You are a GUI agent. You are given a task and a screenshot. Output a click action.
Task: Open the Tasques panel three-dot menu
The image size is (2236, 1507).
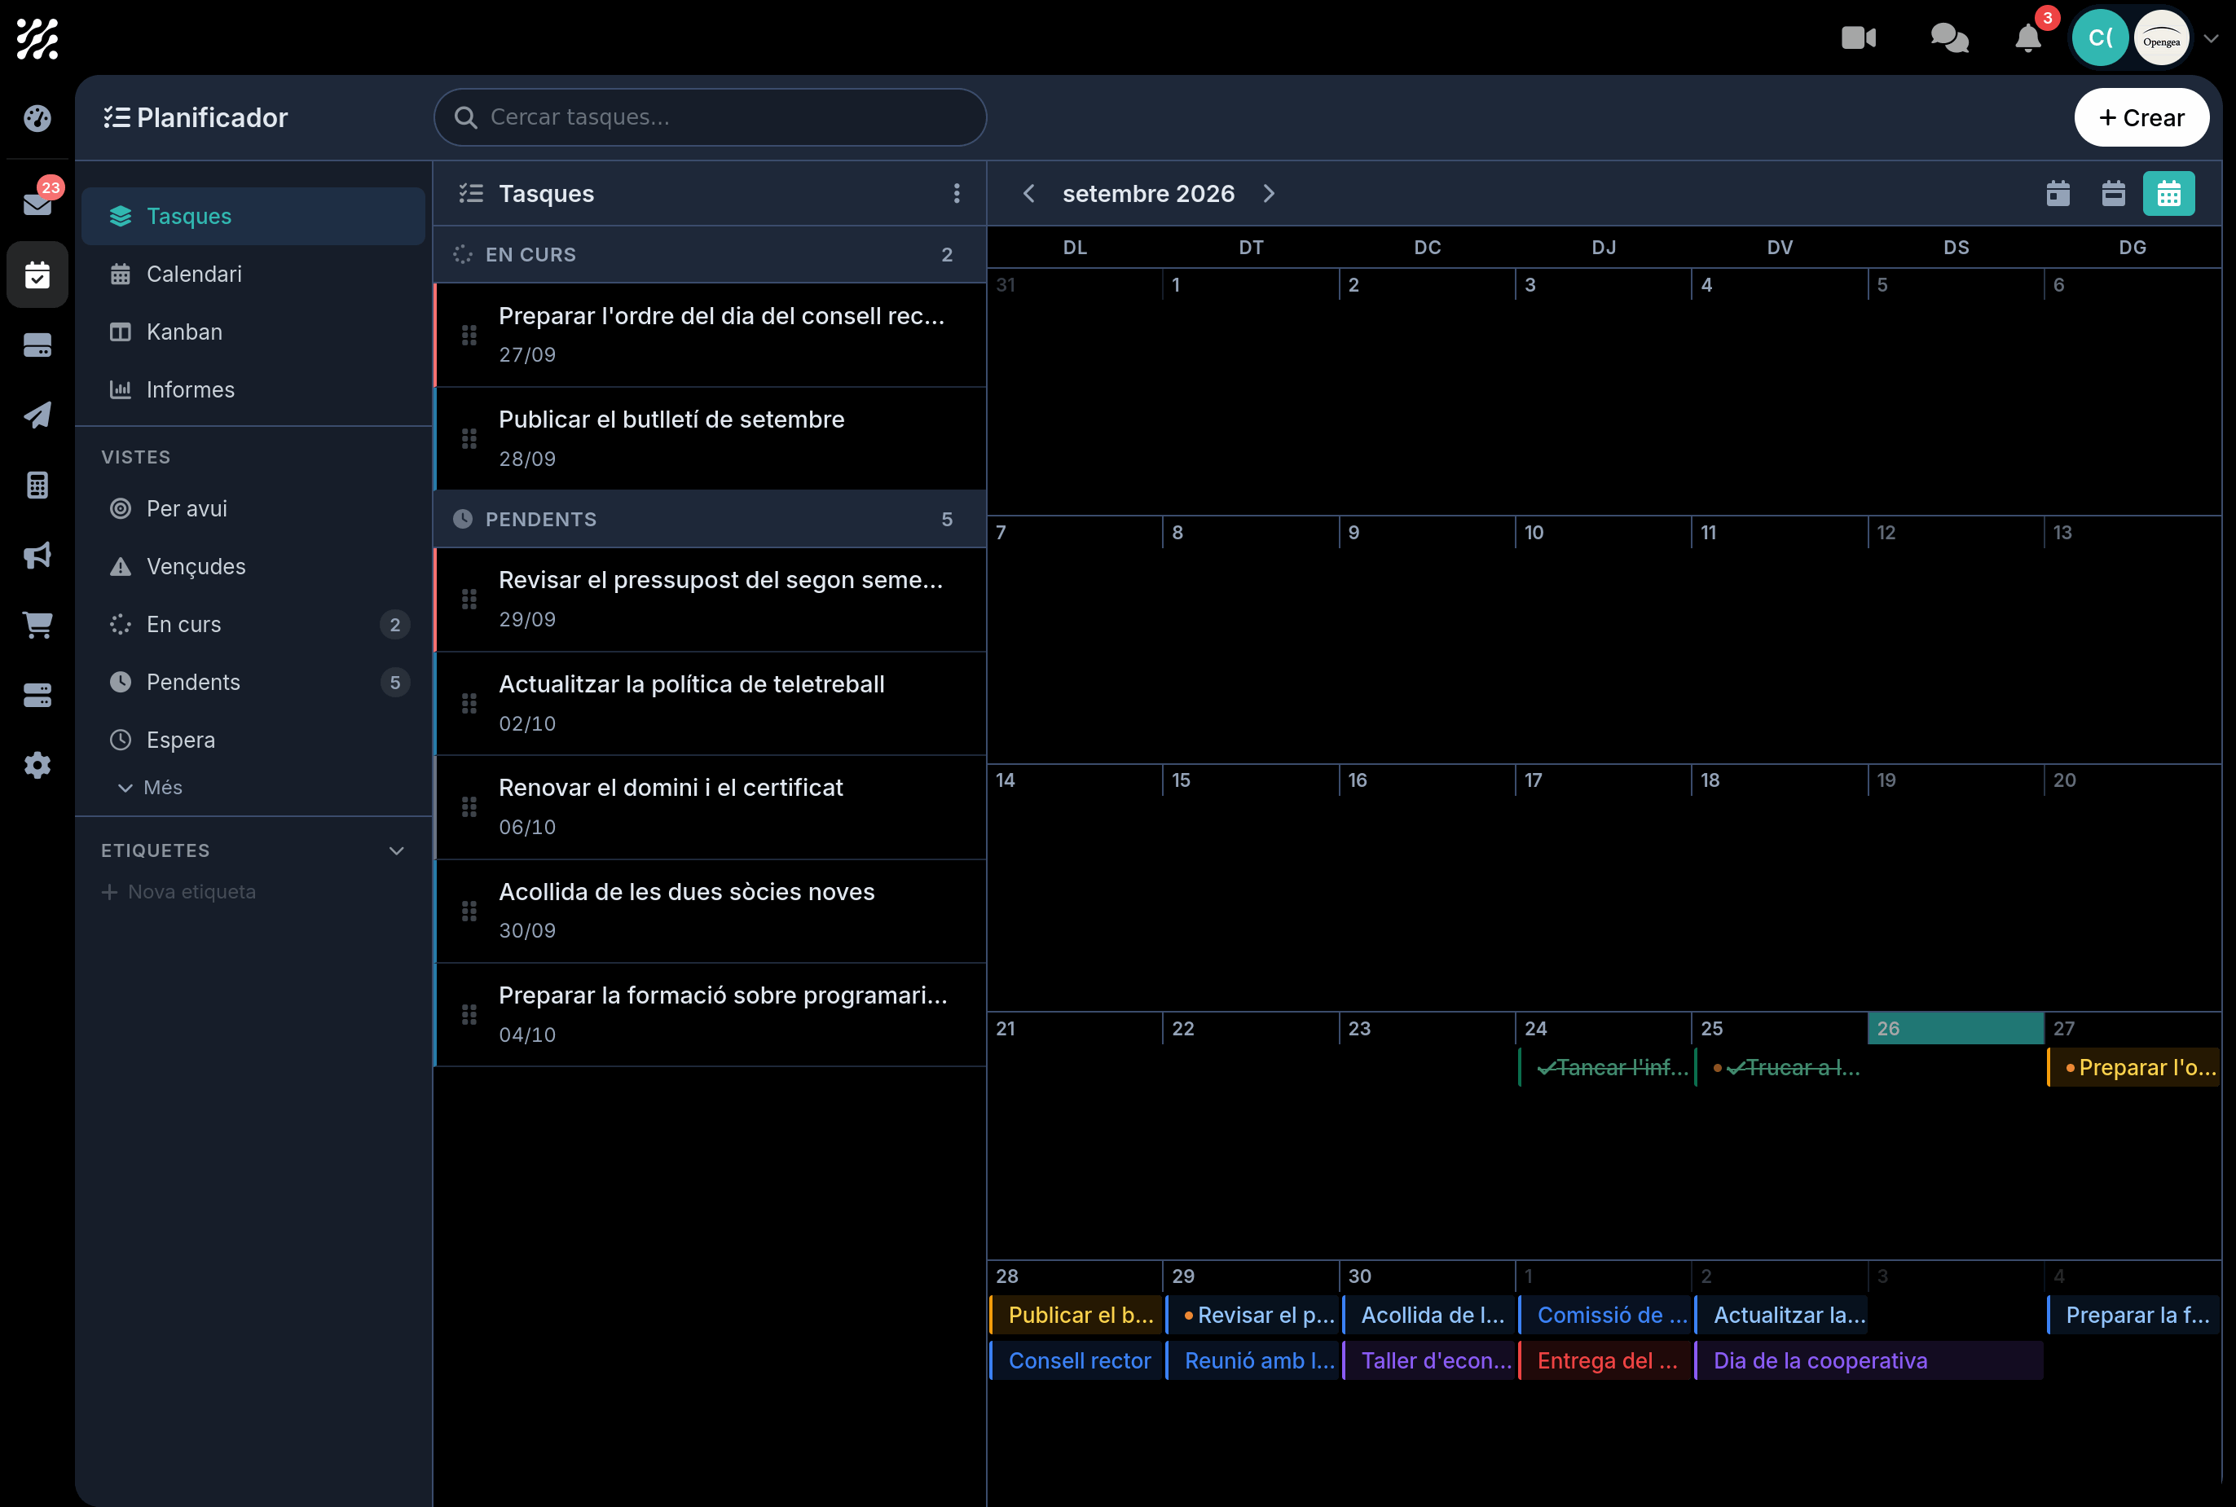[x=957, y=193]
